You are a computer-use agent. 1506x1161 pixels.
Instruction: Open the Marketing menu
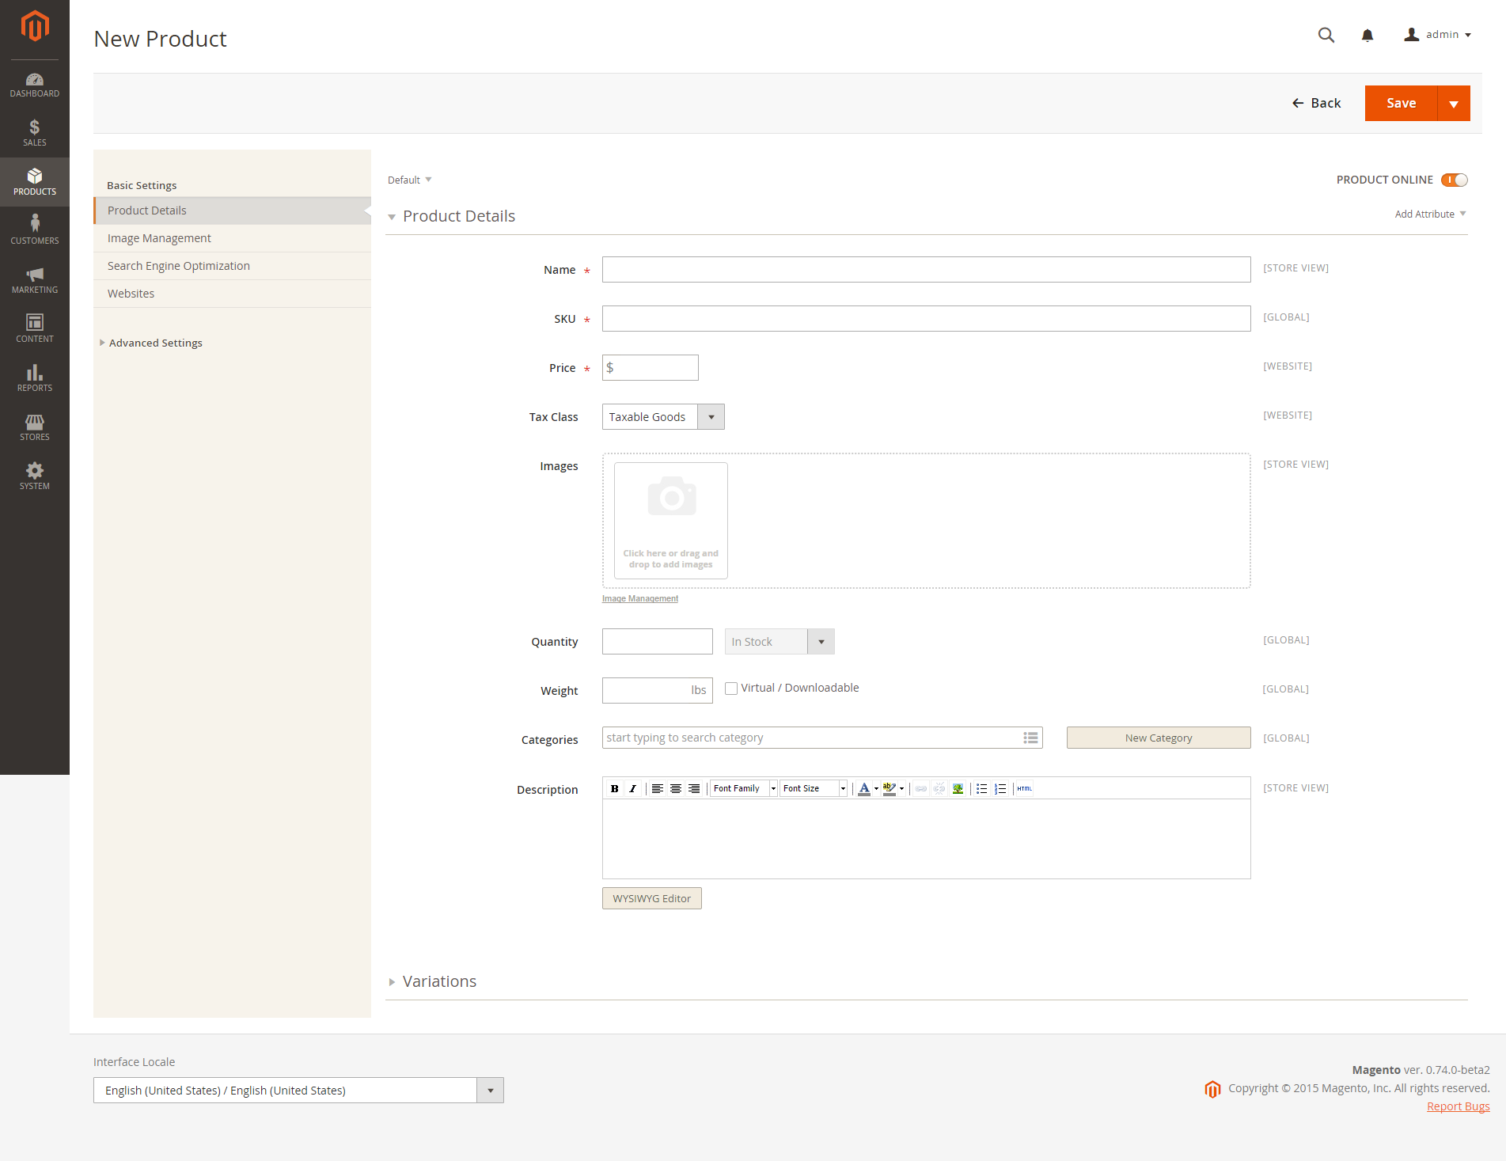coord(35,280)
